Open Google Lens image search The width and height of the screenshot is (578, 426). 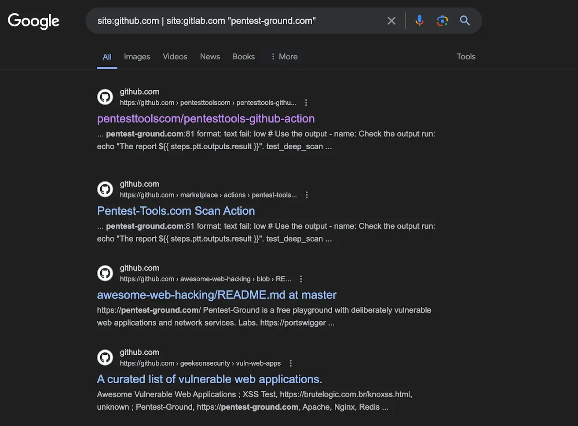[x=442, y=20]
